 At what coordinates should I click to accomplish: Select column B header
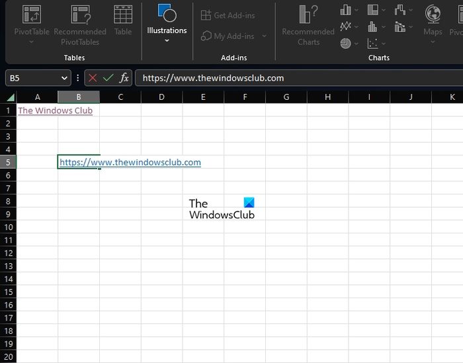(x=79, y=97)
